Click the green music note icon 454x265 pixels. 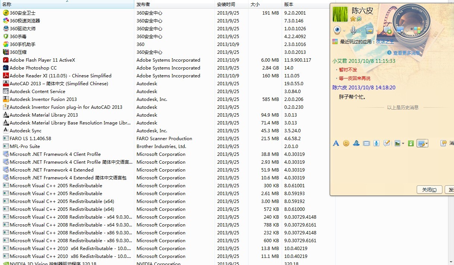[411, 143]
